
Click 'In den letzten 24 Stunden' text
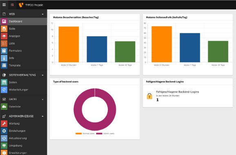[x=168, y=96]
